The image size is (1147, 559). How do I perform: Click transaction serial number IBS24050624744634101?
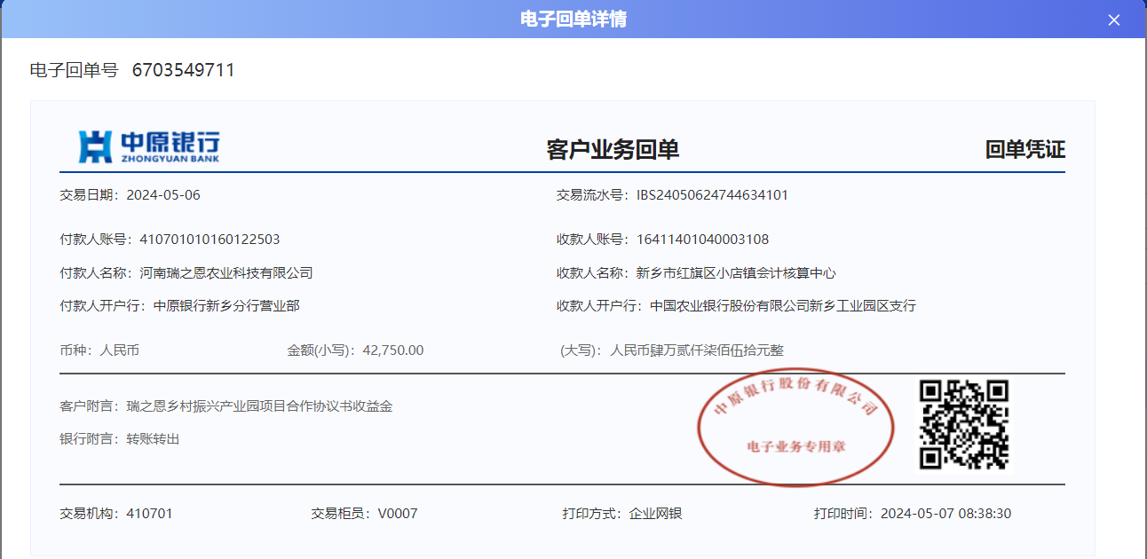(x=712, y=195)
